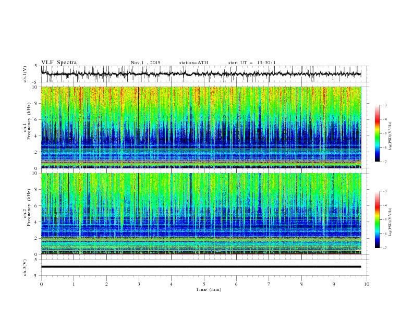This screenshot has height=319, width=413.
Task: Click the "ch.1(V)" axis label
Action: [x=25, y=74]
